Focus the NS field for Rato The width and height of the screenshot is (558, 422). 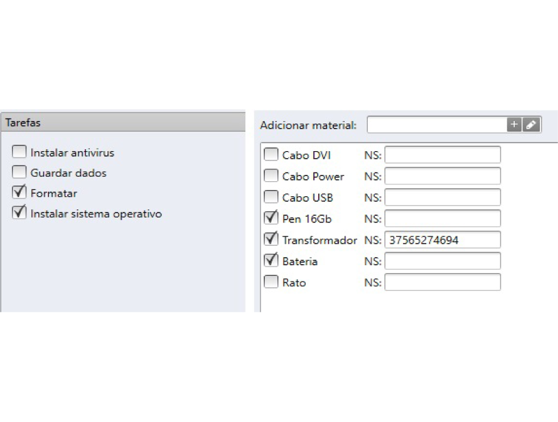click(x=443, y=282)
